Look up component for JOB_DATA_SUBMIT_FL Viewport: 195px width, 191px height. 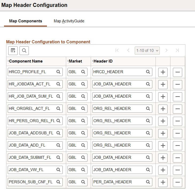click(58, 157)
